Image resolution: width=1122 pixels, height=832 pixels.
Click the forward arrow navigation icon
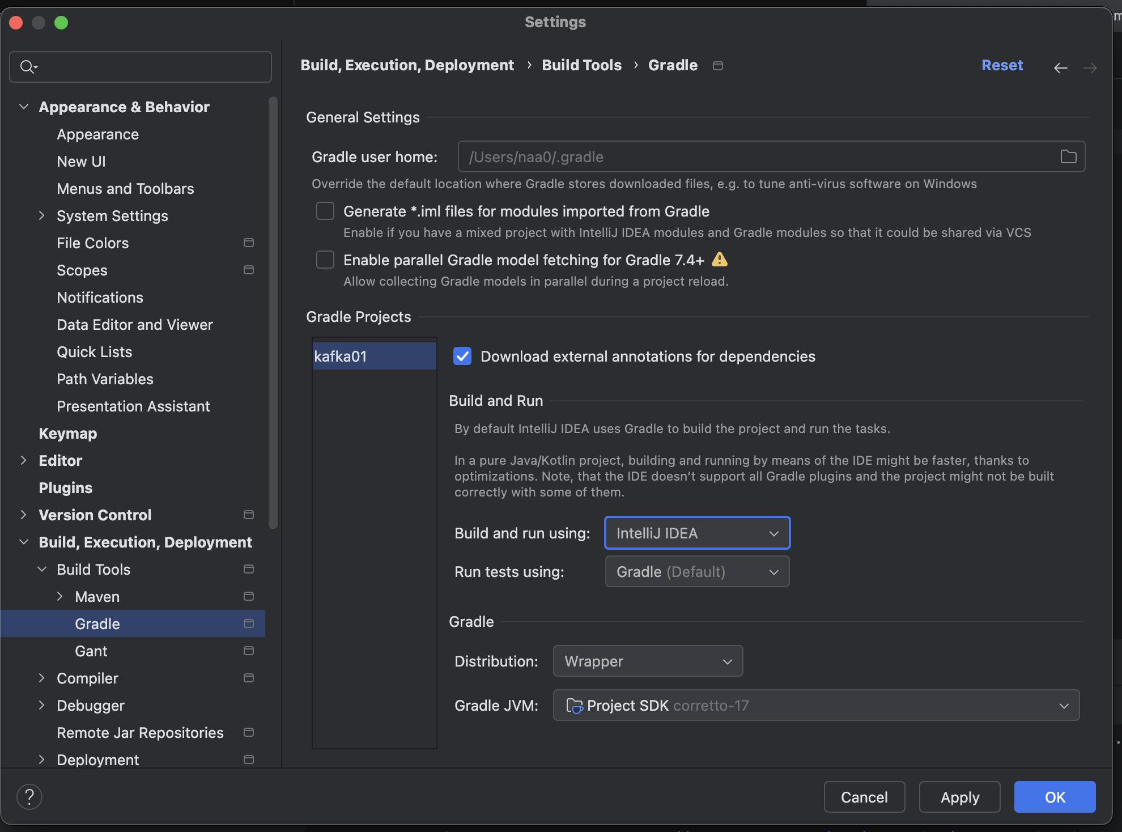pyautogui.click(x=1090, y=68)
